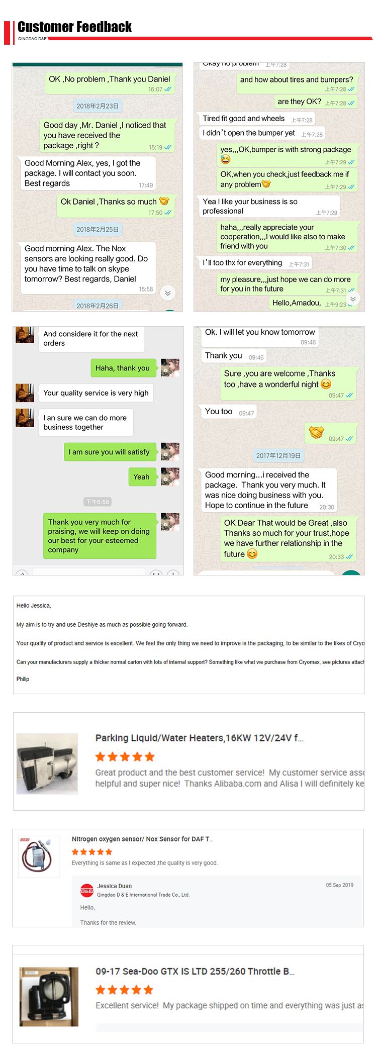The image size is (377, 1057).
Task: Click plus button in chat input bar
Action: pyautogui.click(x=173, y=573)
